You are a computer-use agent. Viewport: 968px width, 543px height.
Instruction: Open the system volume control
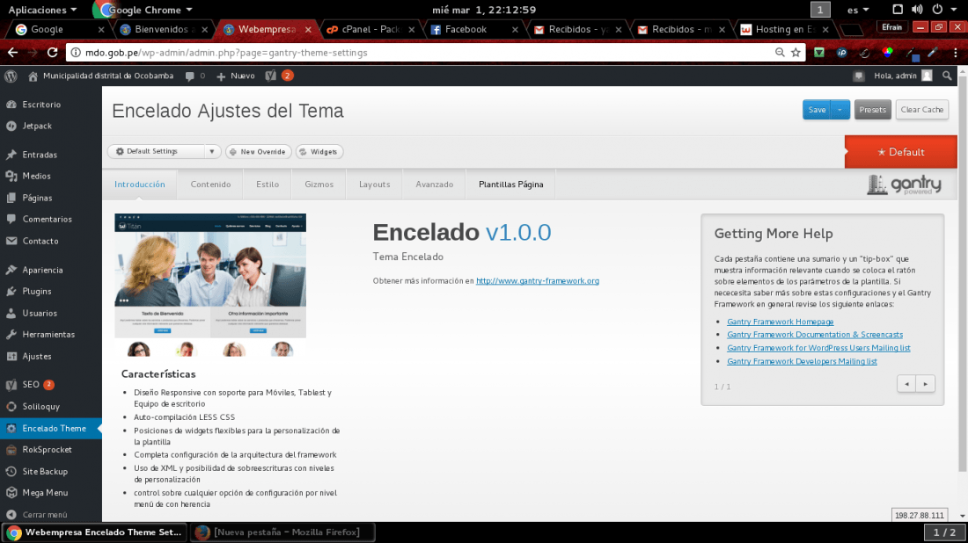coord(917,10)
